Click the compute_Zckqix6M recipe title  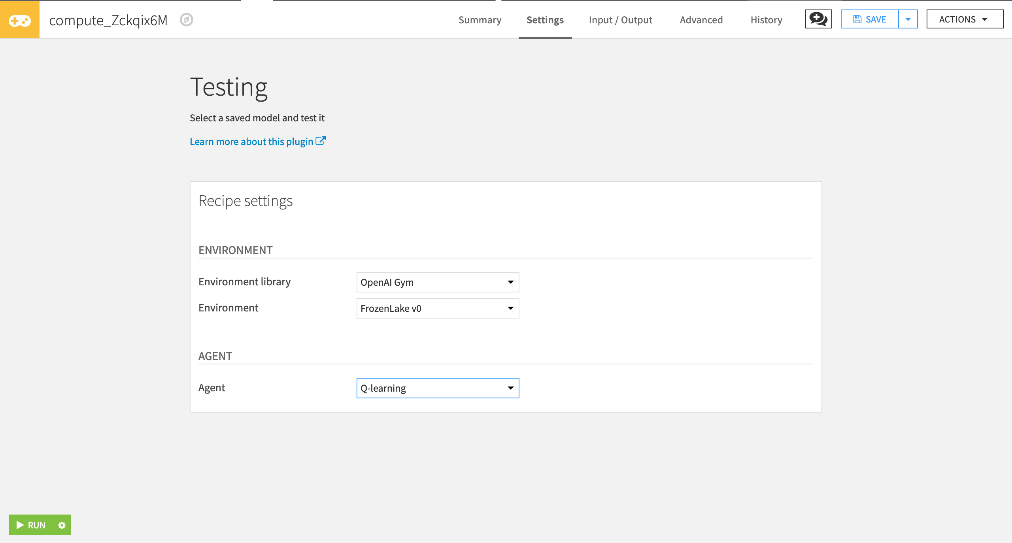tap(108, 20)
